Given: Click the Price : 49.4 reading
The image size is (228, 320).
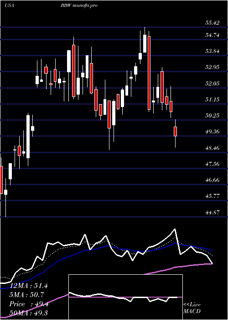Looking at the screenshot, I should tap(29, 304).
